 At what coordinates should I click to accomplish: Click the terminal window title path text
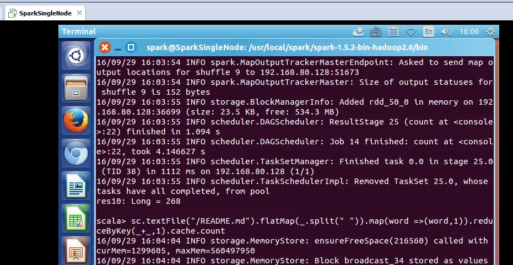click(x=287, y=47)
